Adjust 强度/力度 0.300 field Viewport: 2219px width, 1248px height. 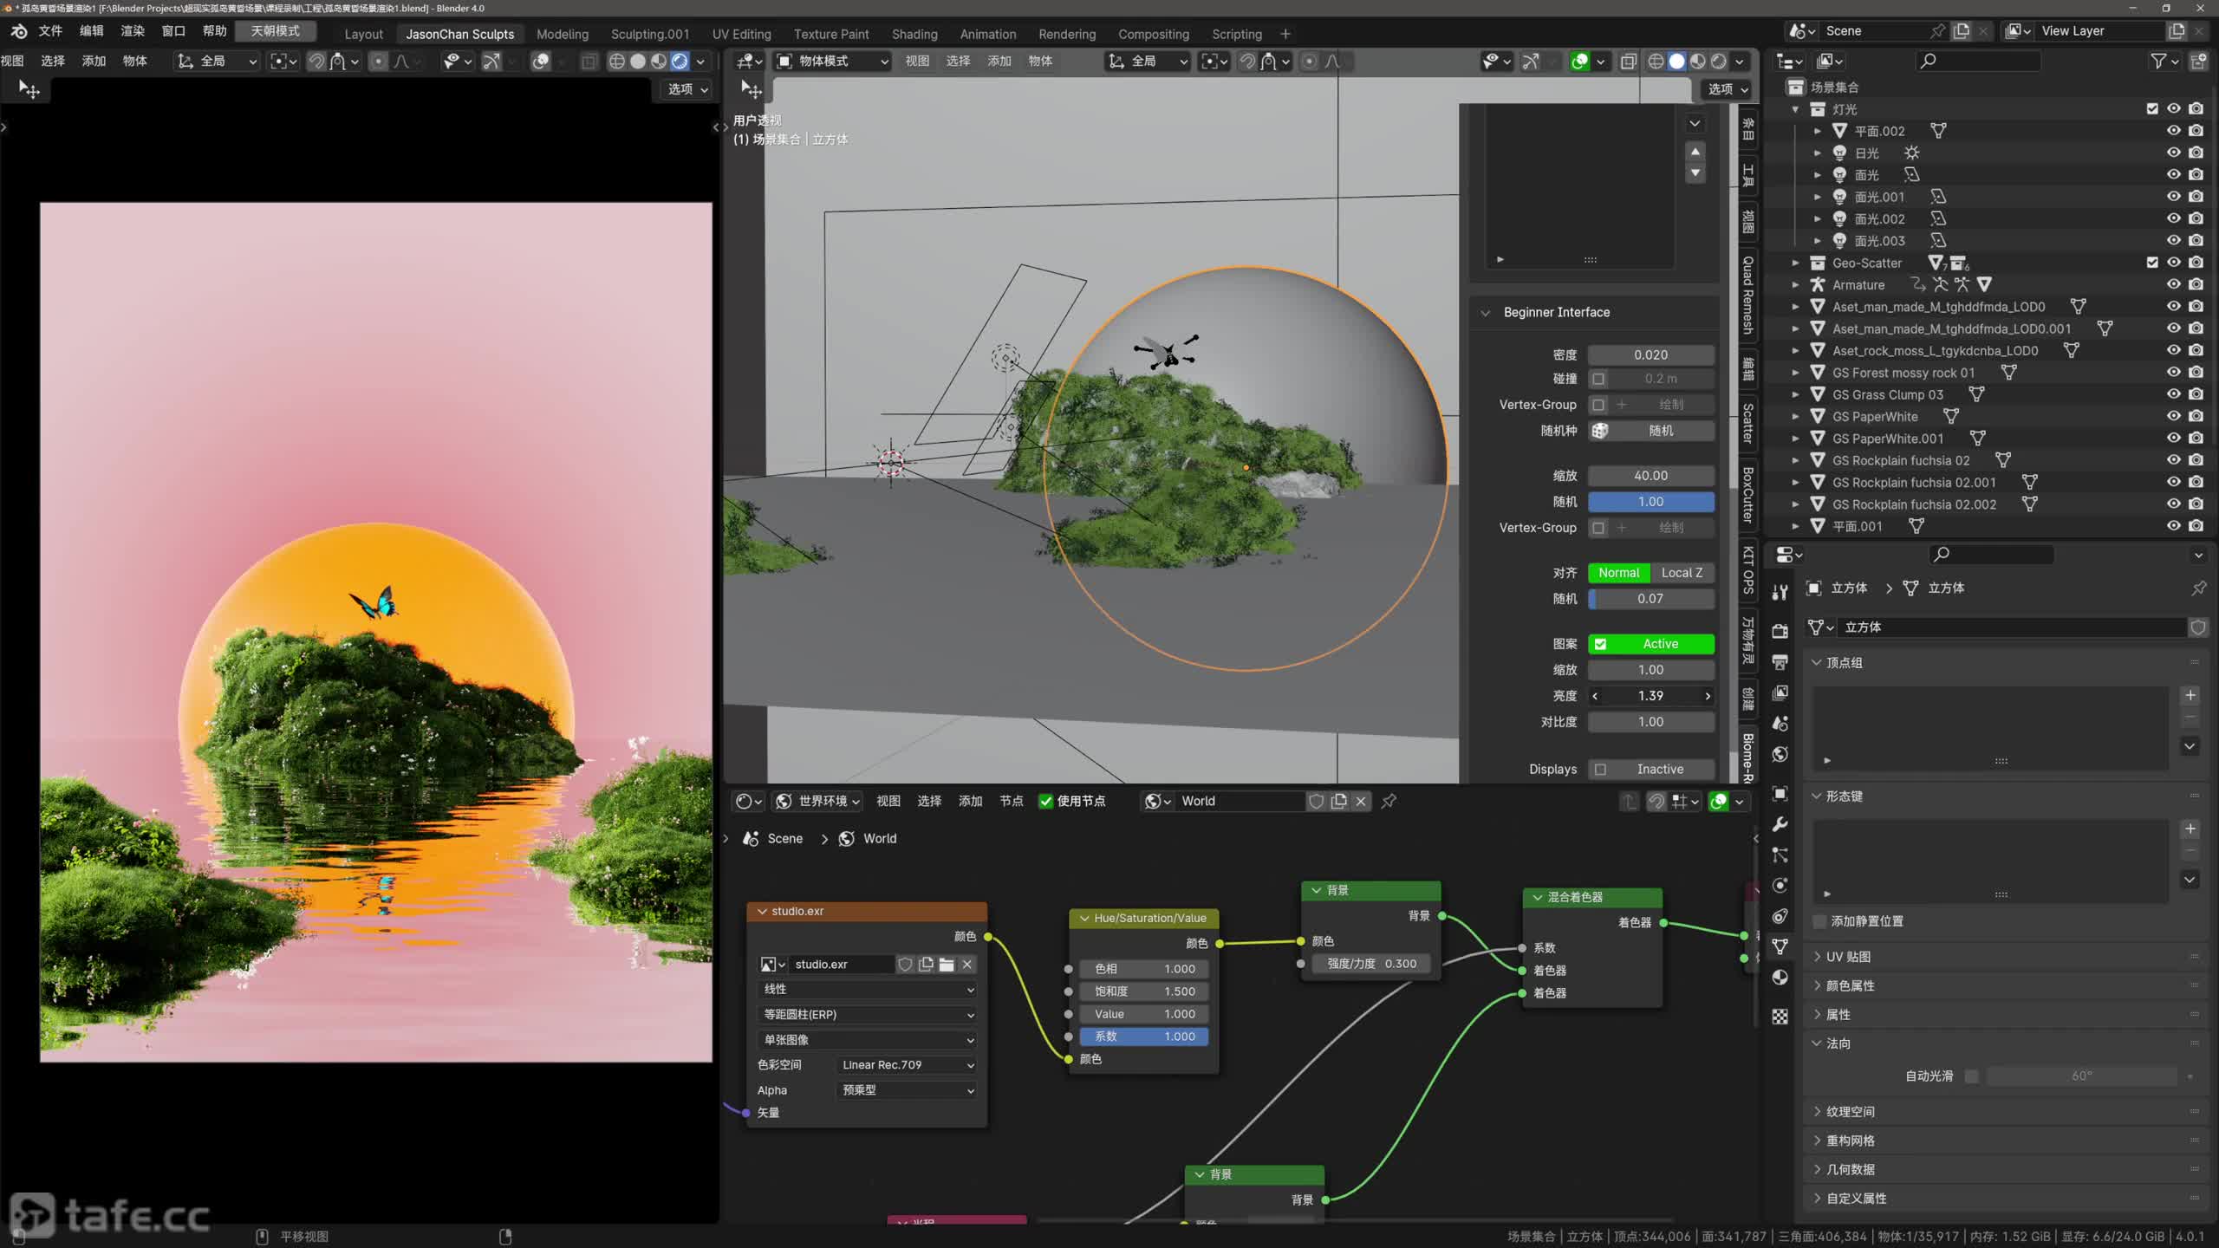coord(1371,964)
